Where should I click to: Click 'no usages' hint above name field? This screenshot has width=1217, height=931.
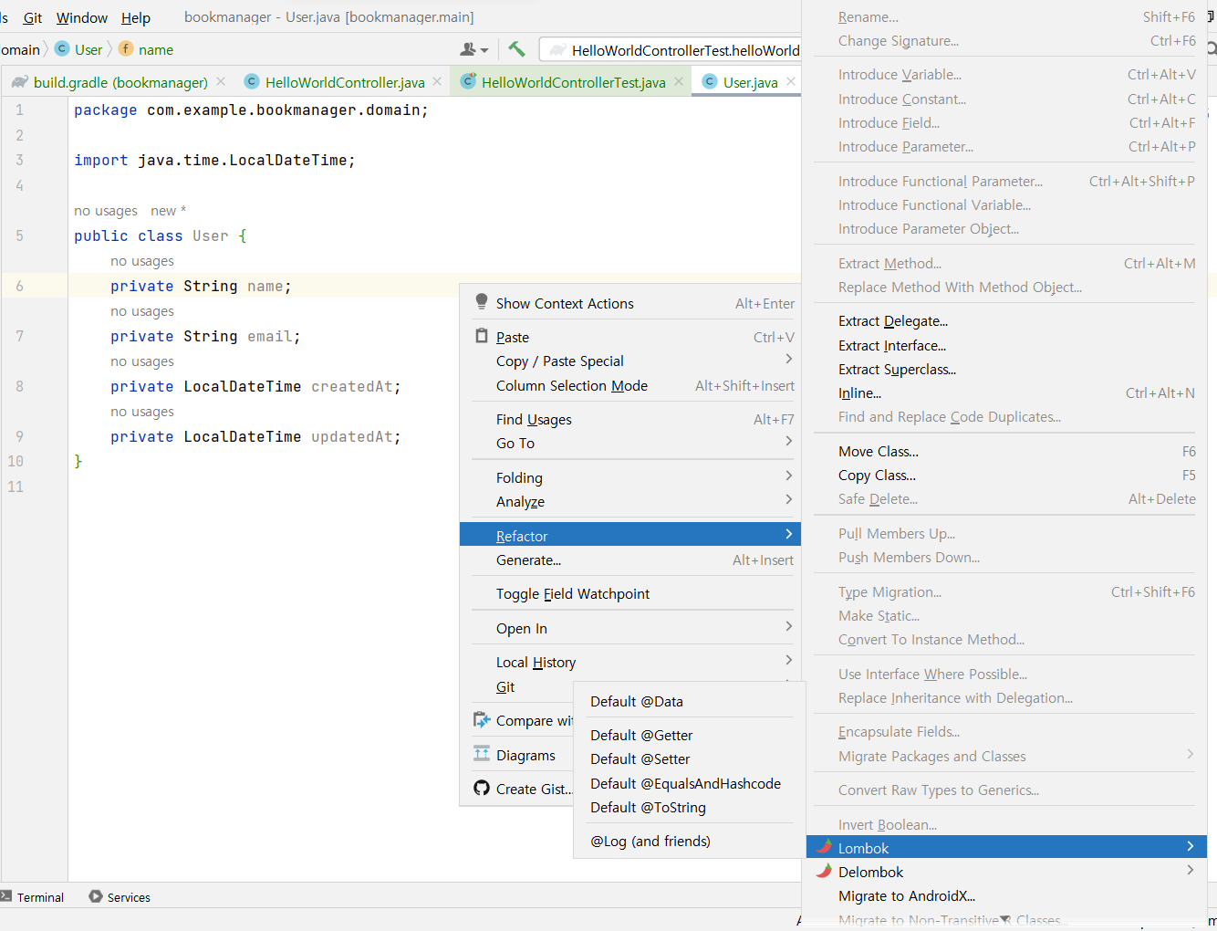pyautogui.click(x=142, y=260)
